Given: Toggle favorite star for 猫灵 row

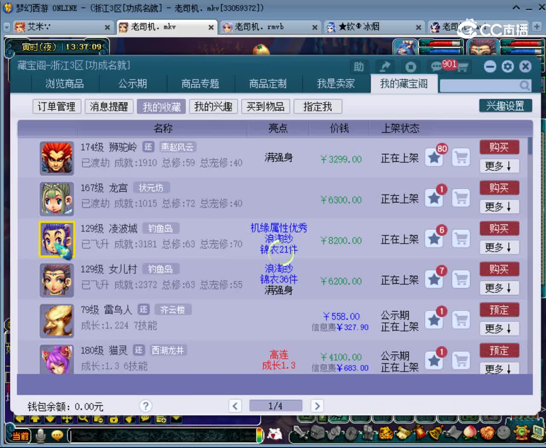Looking at the screenshot, I should click(x=435, y=361).
